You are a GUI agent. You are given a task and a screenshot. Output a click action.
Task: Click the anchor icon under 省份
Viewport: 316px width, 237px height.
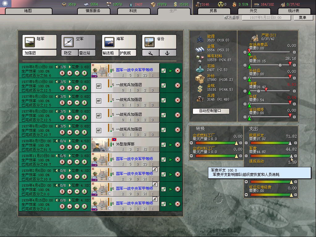coord(168,53)
